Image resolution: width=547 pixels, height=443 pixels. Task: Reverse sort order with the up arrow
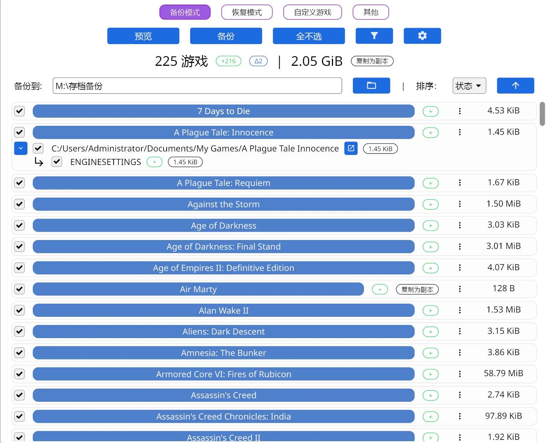tap(515, 86)
